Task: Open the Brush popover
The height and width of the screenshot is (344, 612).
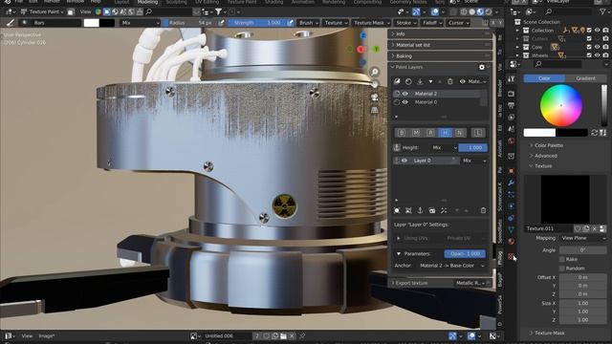Action: [308, 23]
